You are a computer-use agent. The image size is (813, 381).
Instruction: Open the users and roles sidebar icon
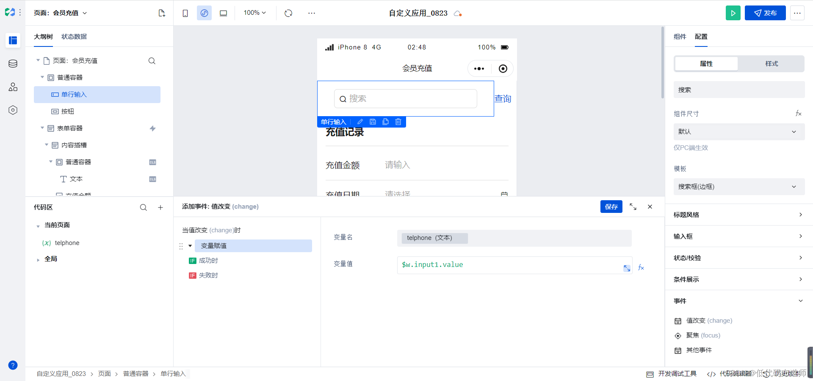point(13,87)
